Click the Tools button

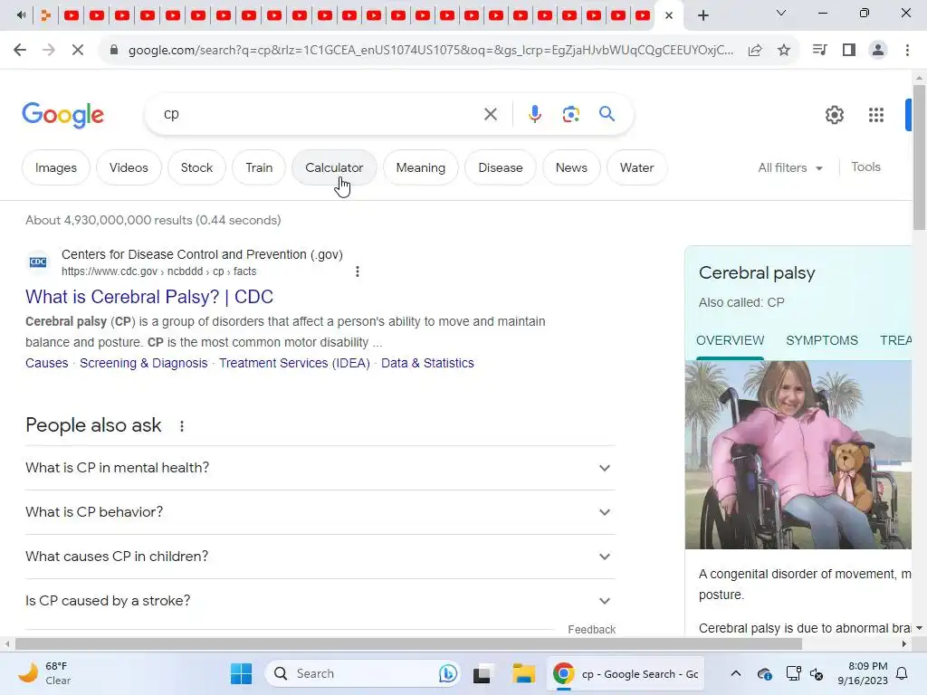click(x=865, y=167)
